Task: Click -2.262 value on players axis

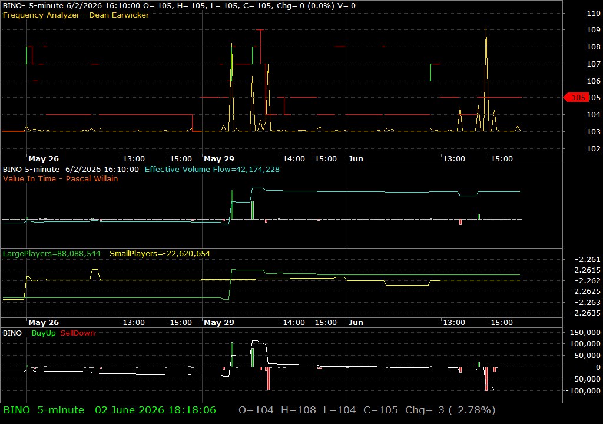Action: tap(587, 281)
